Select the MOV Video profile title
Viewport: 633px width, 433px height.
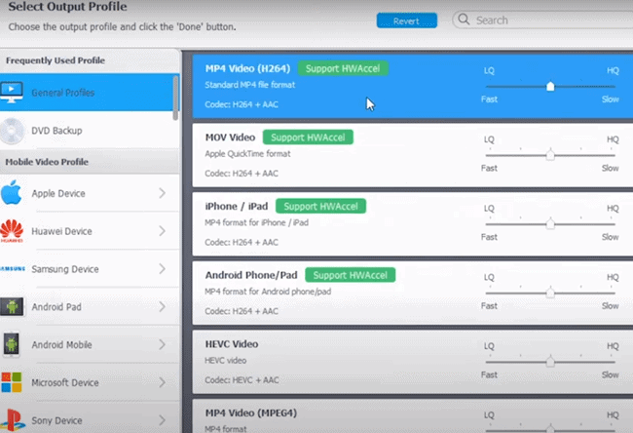[x=230, y=138]
